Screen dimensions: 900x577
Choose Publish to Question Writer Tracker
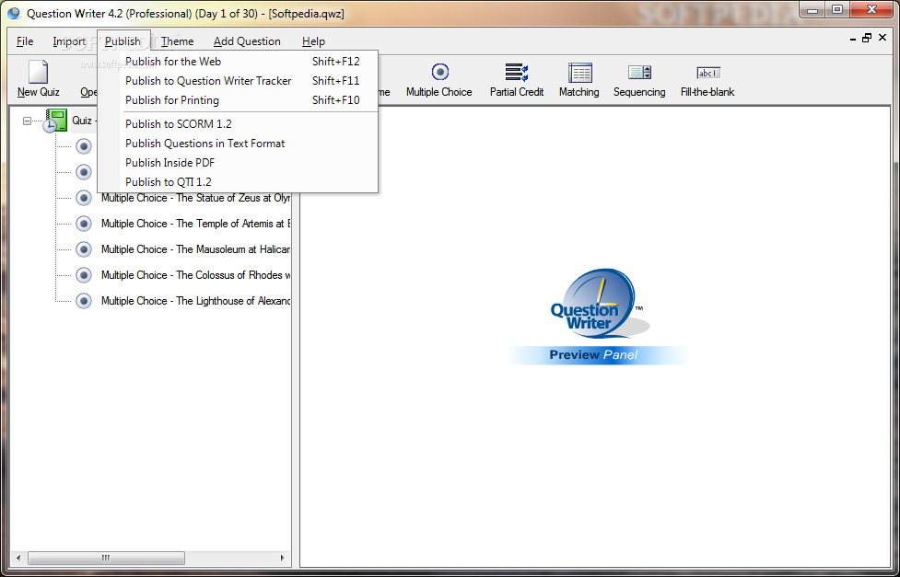click(x=238, y=81)
